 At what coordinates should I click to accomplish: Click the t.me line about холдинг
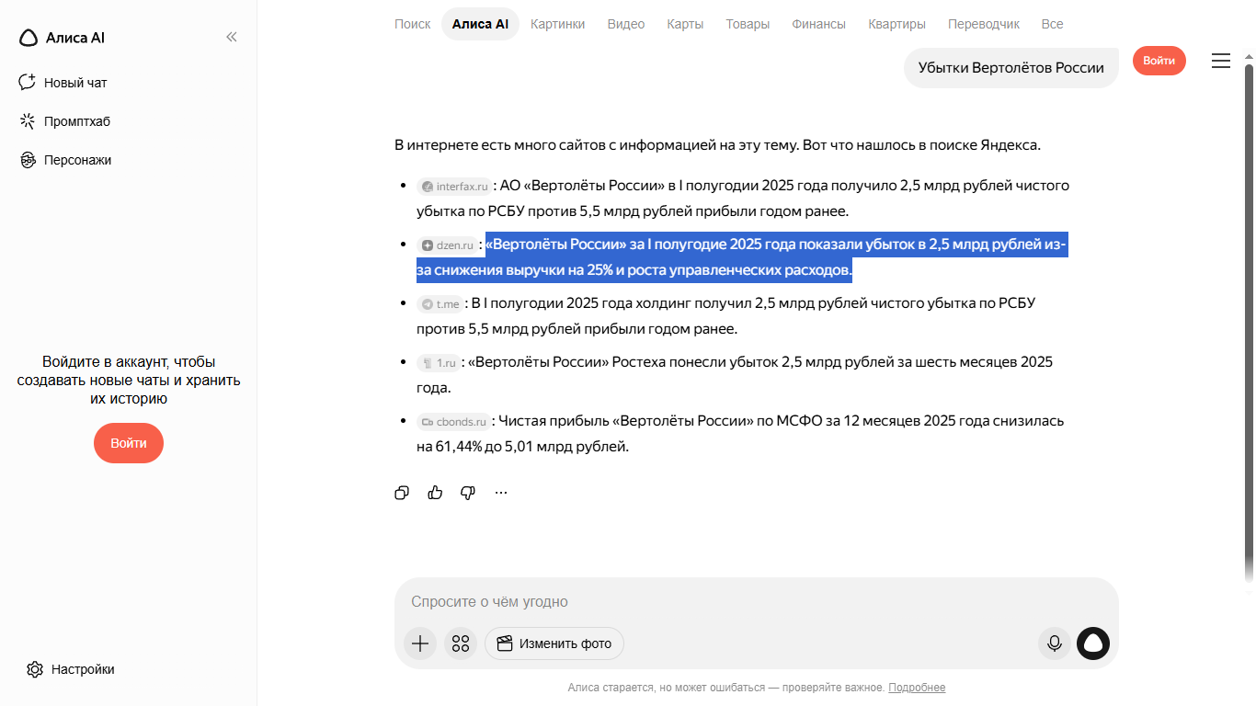coord(726,315)
